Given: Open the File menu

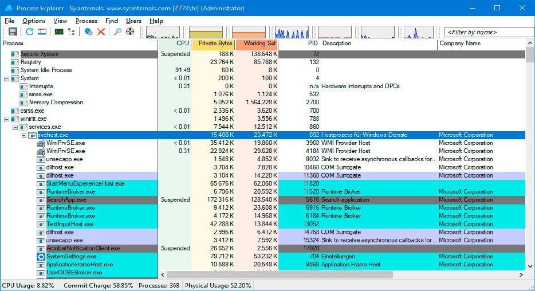Looking at the screenshot, I should [x=9, y=21].
